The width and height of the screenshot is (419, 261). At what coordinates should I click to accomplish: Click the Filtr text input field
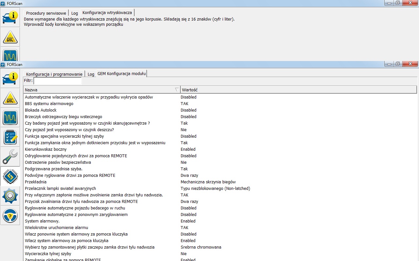[x=58, y=81]
